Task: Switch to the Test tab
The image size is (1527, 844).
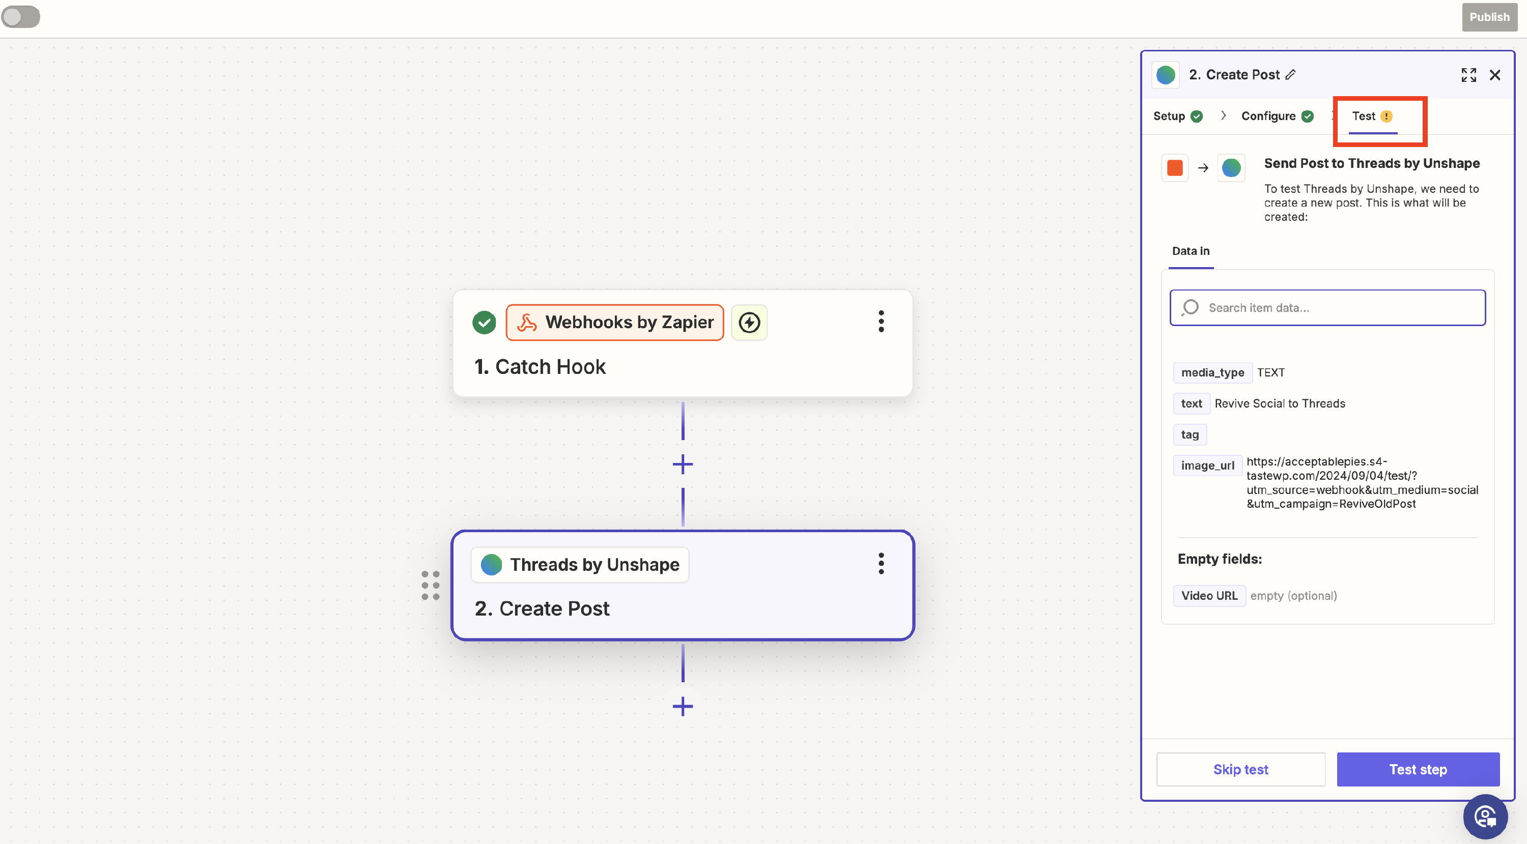Action: click(1372, 116)
